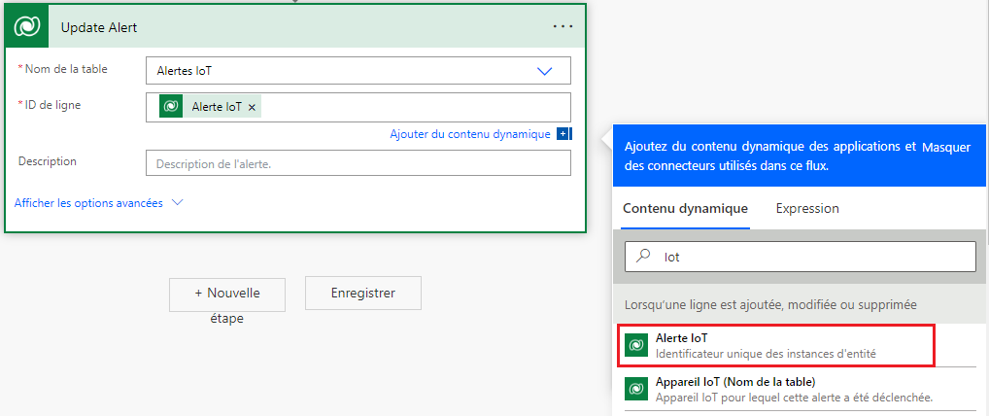Click the Appareil IoT (Nom de la table) icon

[636, 389]
